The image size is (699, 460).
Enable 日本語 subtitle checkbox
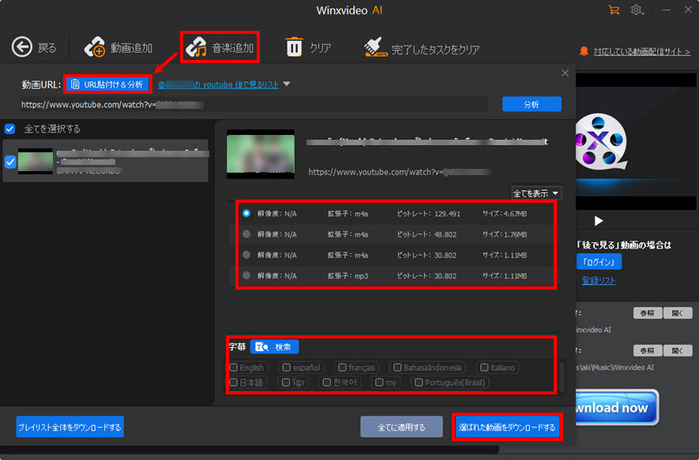pos(234,382)
